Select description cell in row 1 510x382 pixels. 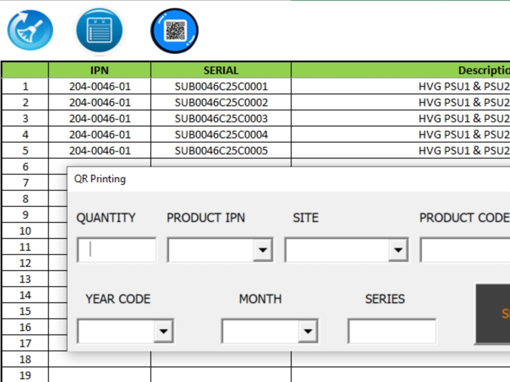click(401, 87)
